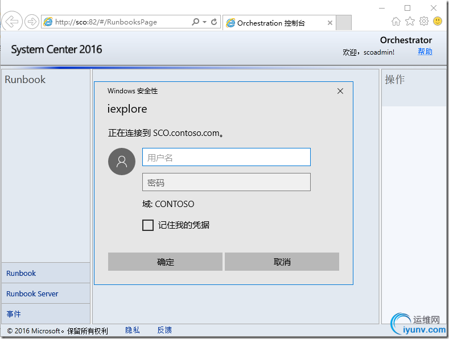The height and width of the screenshot is (339, 449).
Task: Click the large Runbook heading at the pane top
Action: pos(25,79)
